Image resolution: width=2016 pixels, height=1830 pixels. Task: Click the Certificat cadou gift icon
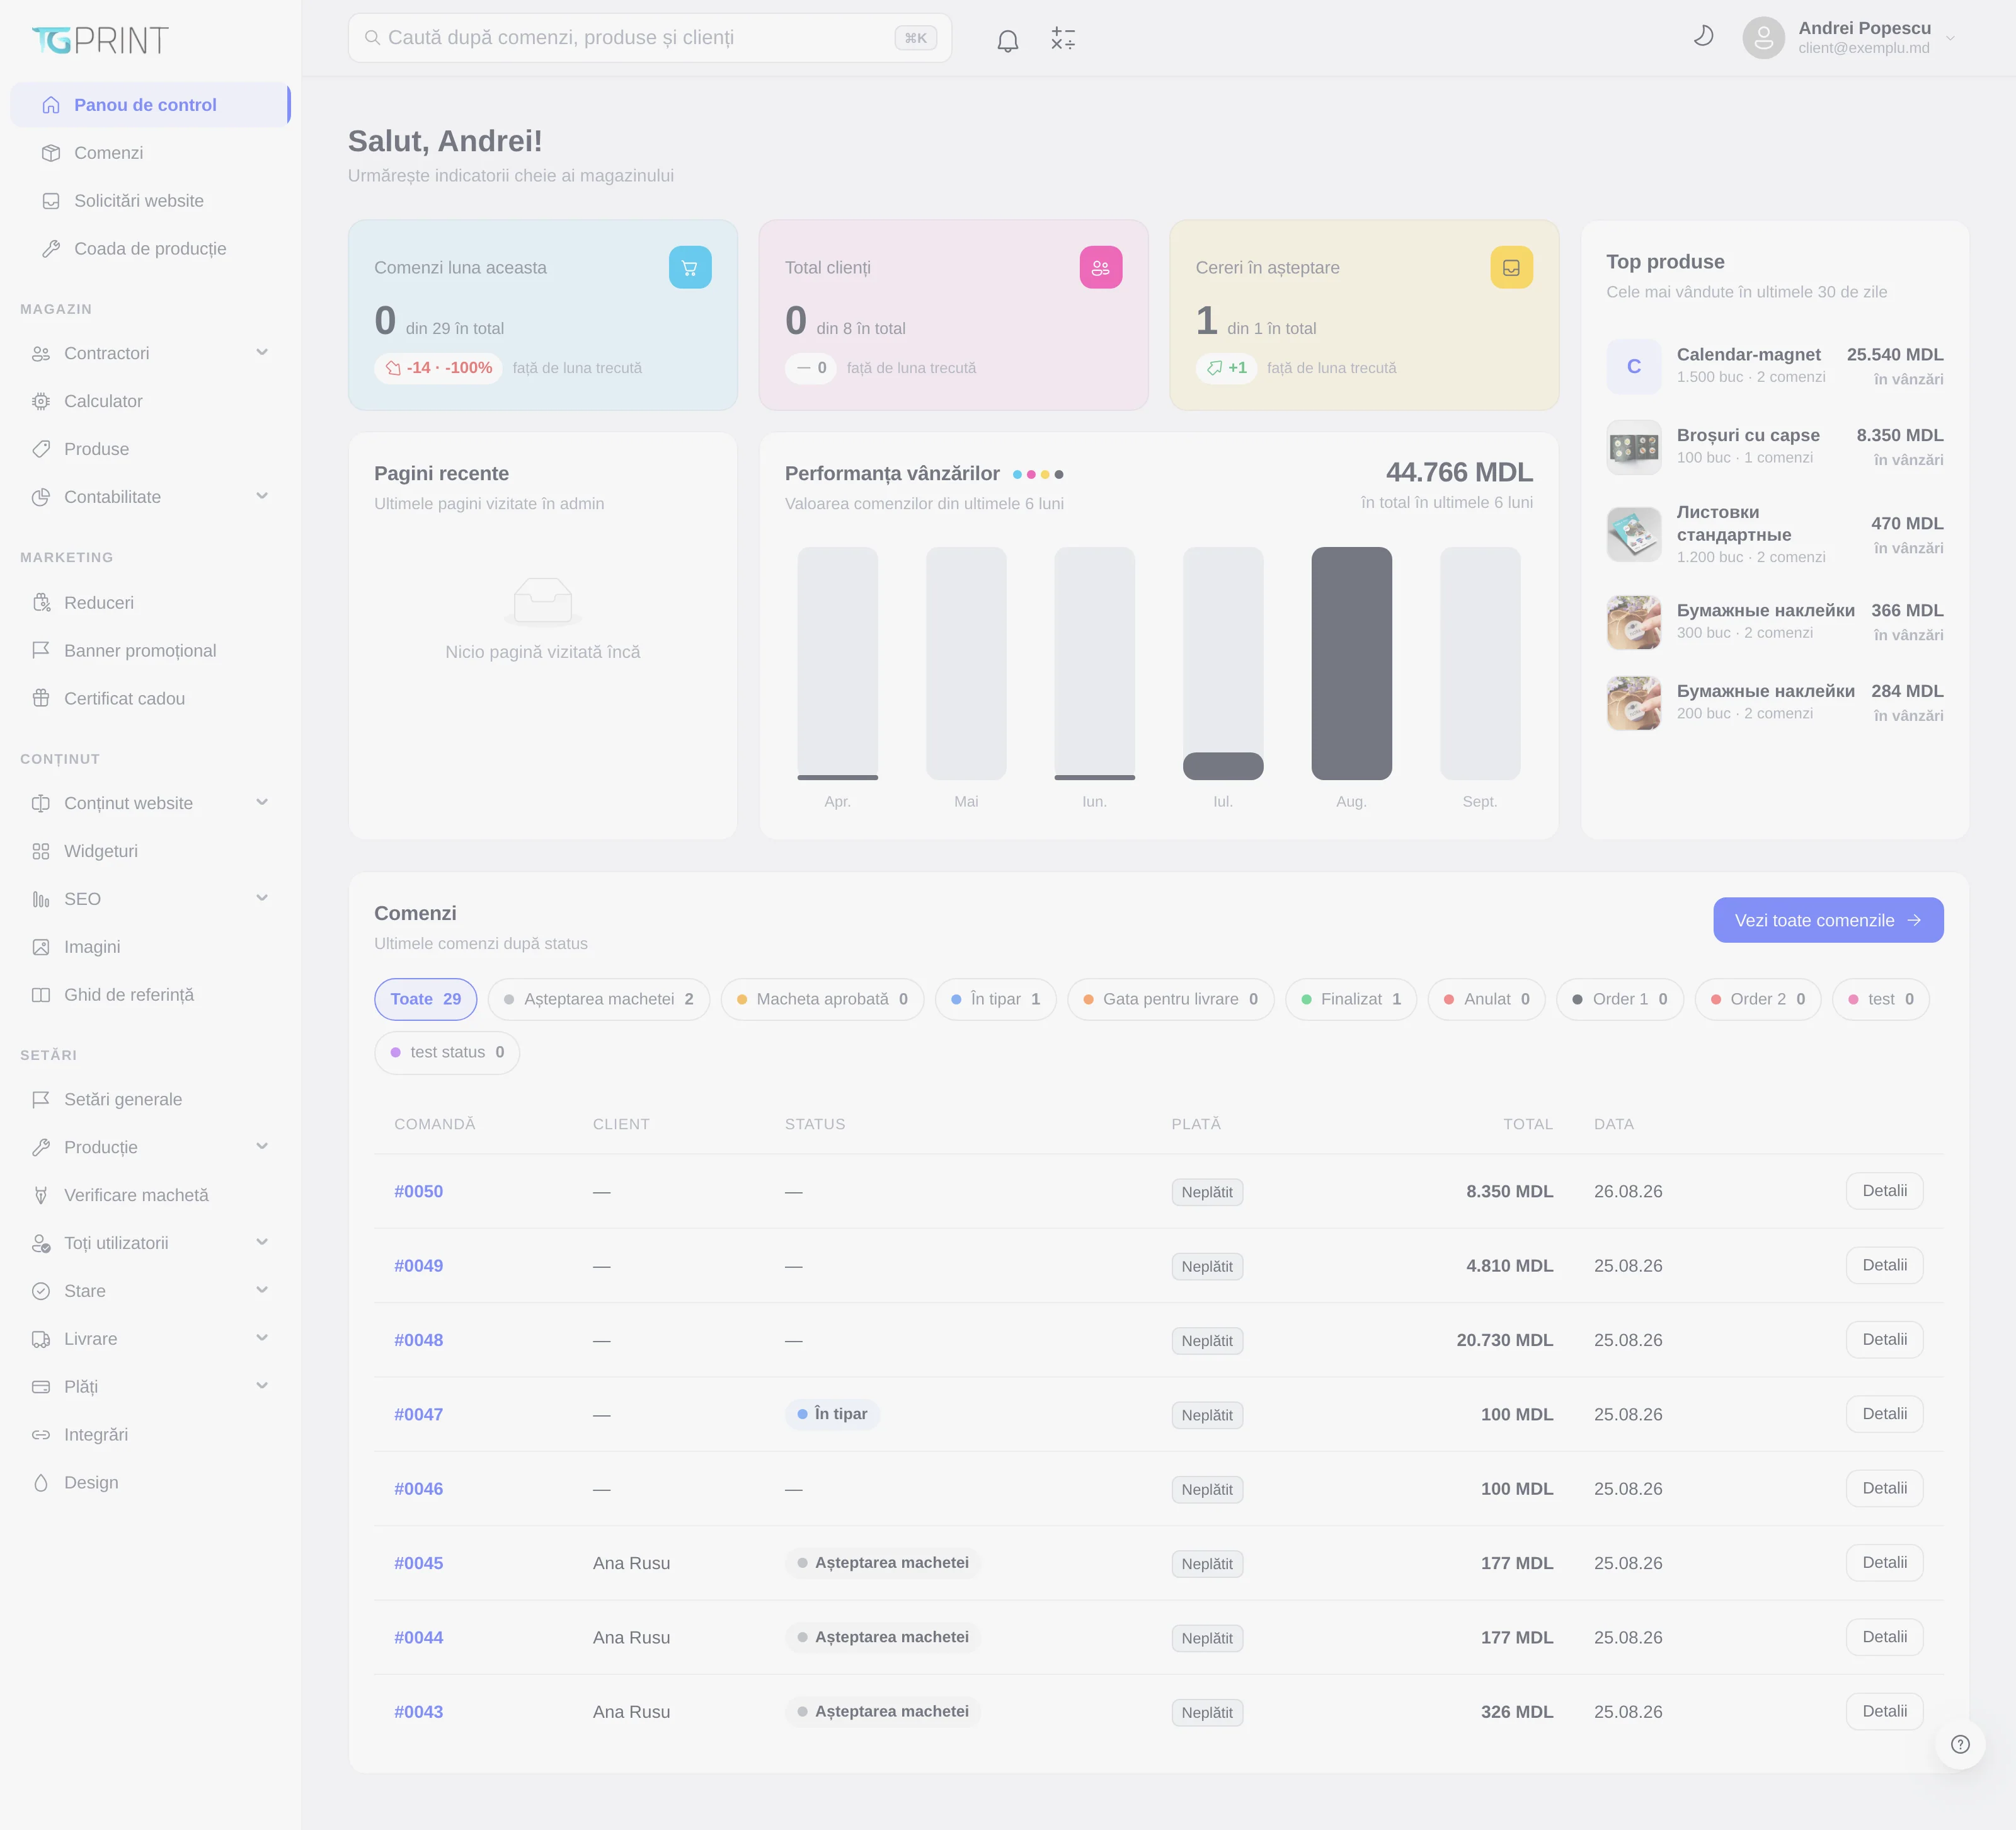coord(41,699)
